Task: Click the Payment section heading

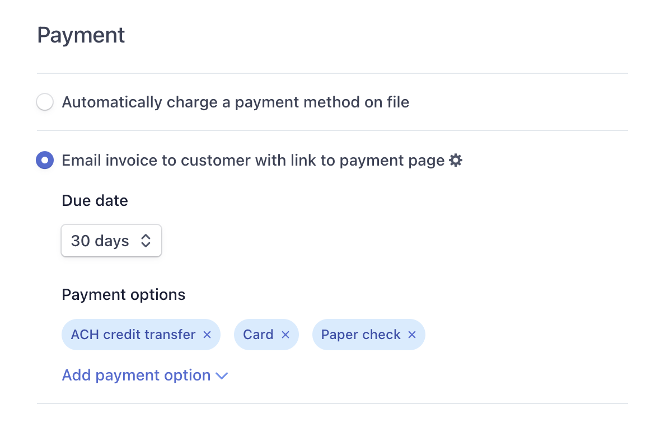Action: (x=81, y=35)
